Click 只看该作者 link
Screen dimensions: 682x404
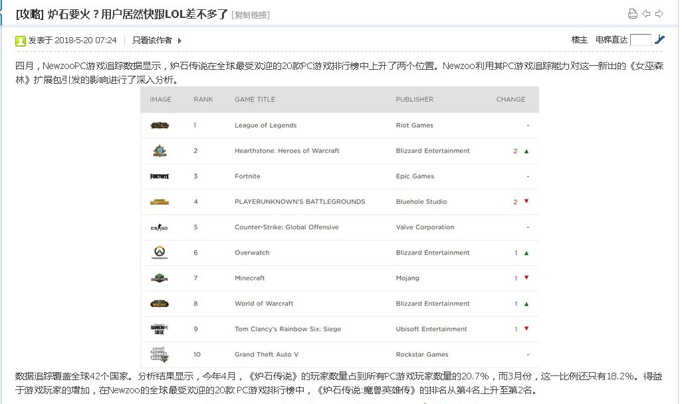click(152, 41)
